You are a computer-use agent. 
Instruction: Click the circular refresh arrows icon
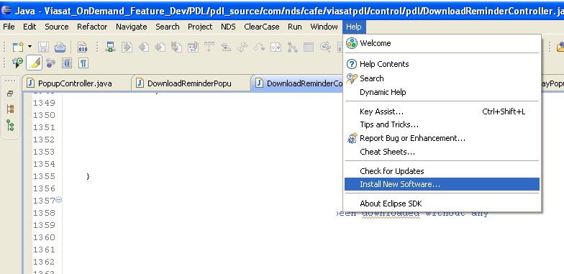pyautogui.click(x=242, y=47)
